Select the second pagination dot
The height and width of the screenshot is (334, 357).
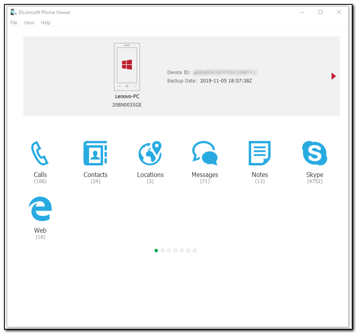point(162,250)
